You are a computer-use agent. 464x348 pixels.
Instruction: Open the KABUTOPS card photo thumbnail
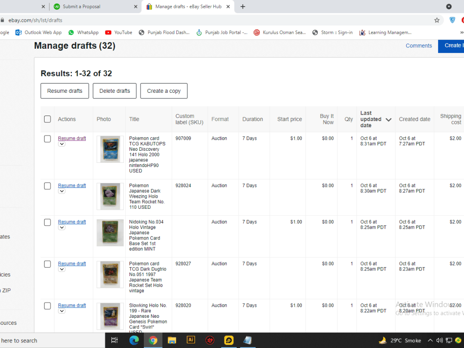coord(110,149)
